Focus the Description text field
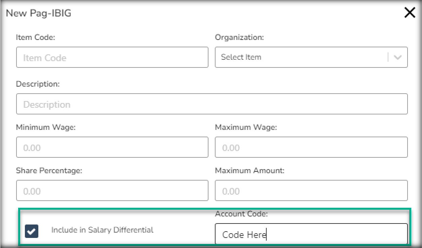This screenshot has width=422, height=248. (x=212, y=104)
